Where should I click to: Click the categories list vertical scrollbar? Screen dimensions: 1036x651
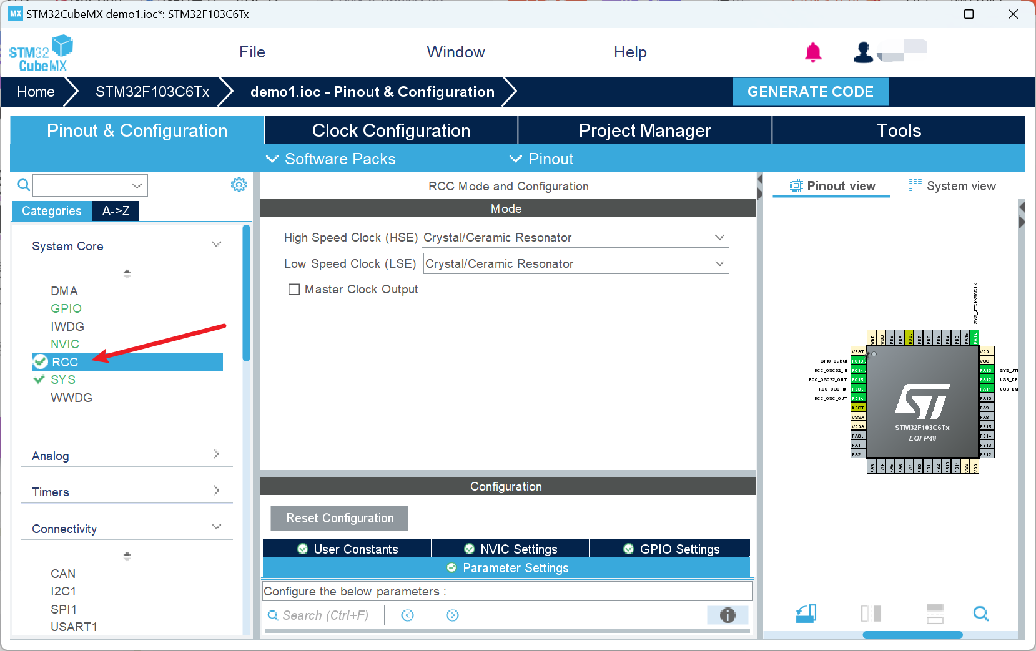tap(247, 293)
